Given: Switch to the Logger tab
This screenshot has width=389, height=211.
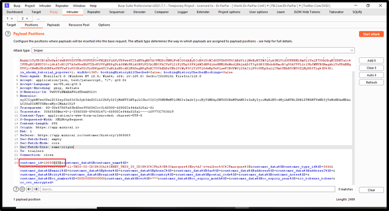Looking at the screenshot, I should (183, 12).
